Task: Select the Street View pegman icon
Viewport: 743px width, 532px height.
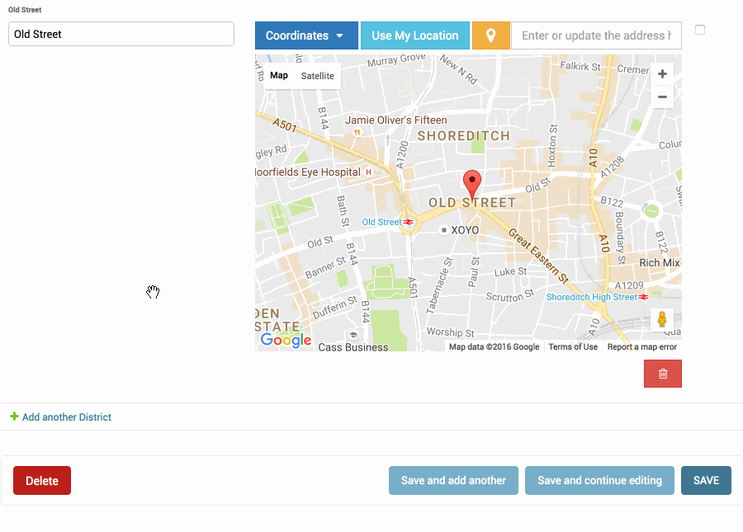Action: tap(662, 319)
